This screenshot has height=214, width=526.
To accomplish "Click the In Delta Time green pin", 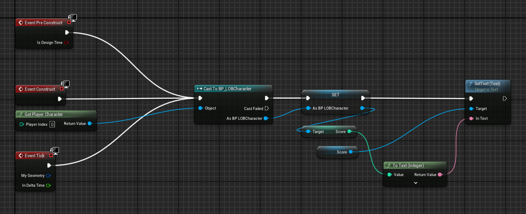I will (x=48, y=185).
